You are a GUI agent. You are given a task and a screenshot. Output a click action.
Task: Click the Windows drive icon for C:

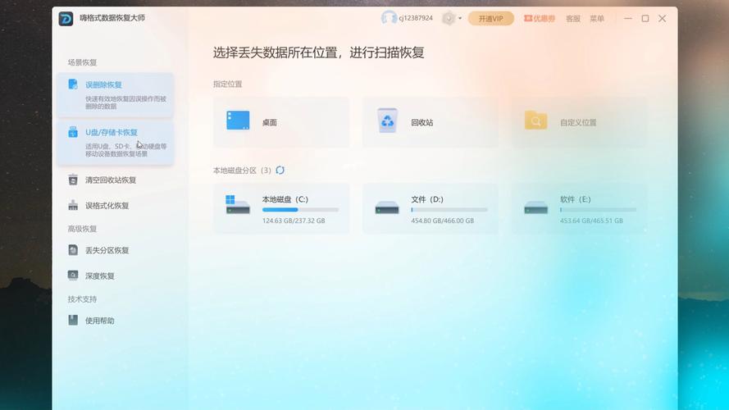coord(238,204)
